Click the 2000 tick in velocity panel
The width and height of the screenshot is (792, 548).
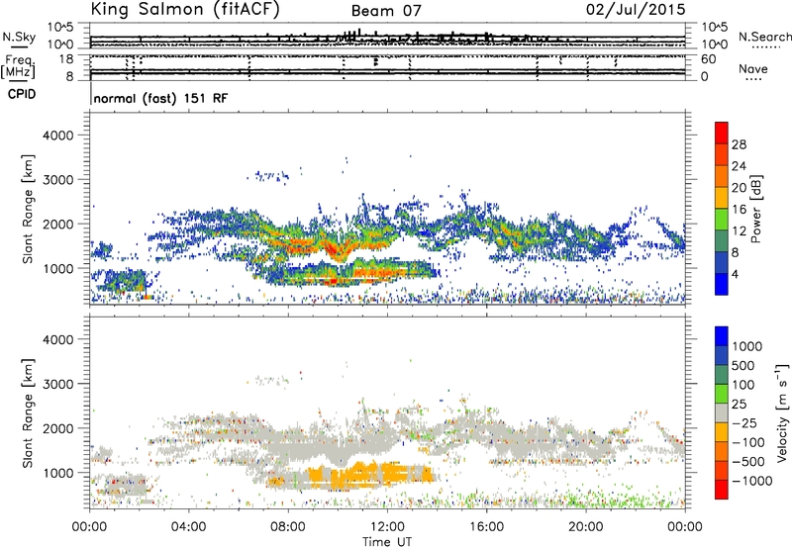coord(57,428)
